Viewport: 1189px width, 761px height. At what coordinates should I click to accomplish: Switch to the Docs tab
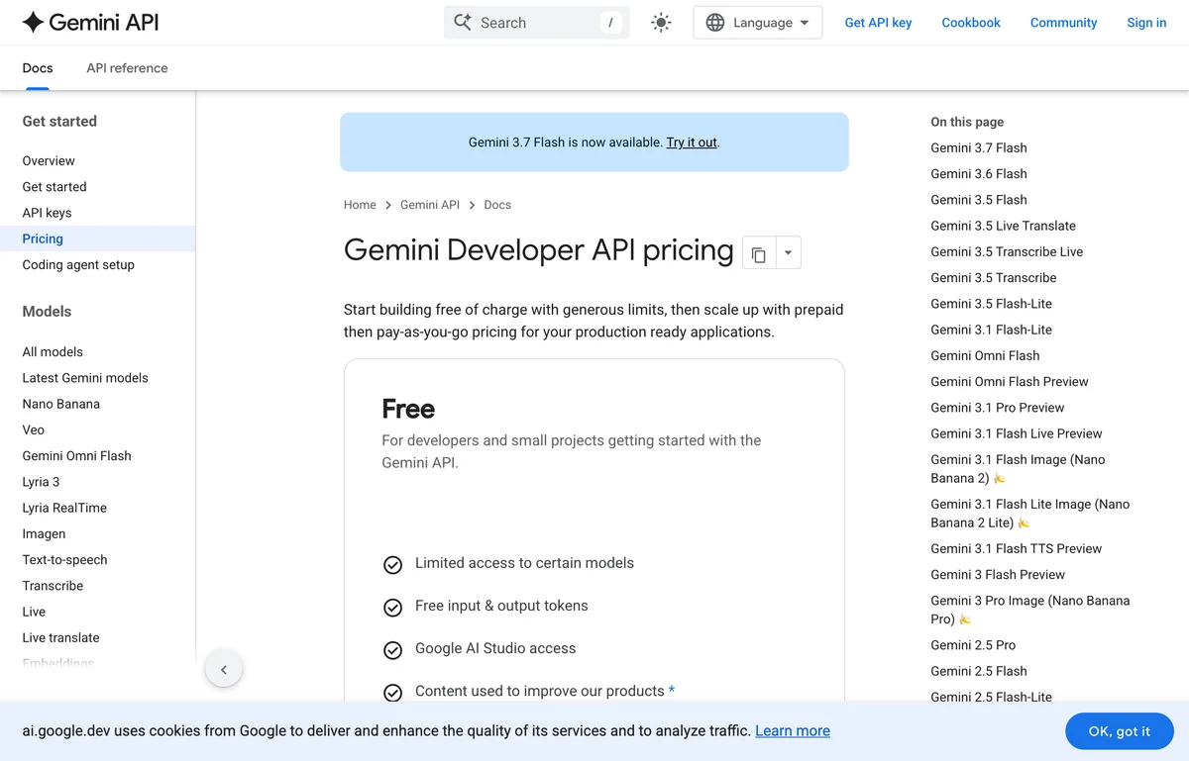[x=38, y=68]
